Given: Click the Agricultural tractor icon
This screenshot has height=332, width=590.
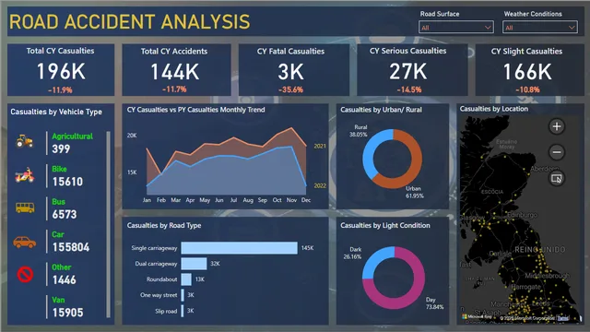Looking at the screenshot, I should [x=25, y=141].
